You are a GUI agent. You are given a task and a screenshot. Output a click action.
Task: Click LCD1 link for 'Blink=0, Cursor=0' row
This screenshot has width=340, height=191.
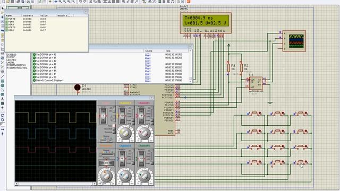(x=148, y=80)
